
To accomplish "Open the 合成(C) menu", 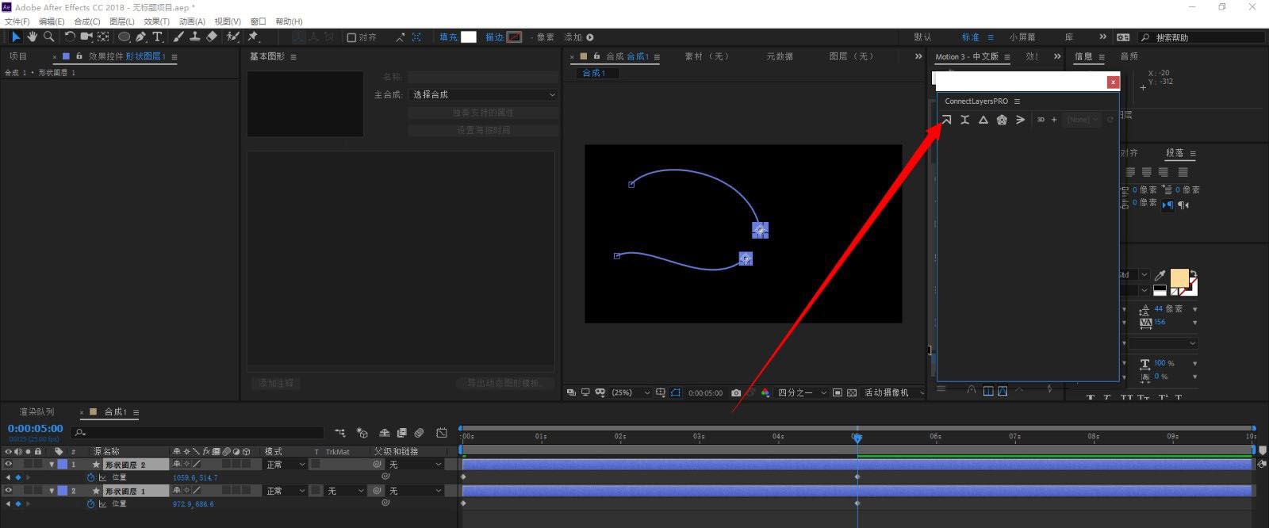I will (x=86, y=21).
